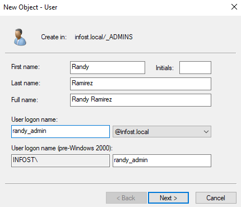Viewport: 241px width, 207px height.
Task: Click the "Full name:" label
Action: click(x=25, y=100)
